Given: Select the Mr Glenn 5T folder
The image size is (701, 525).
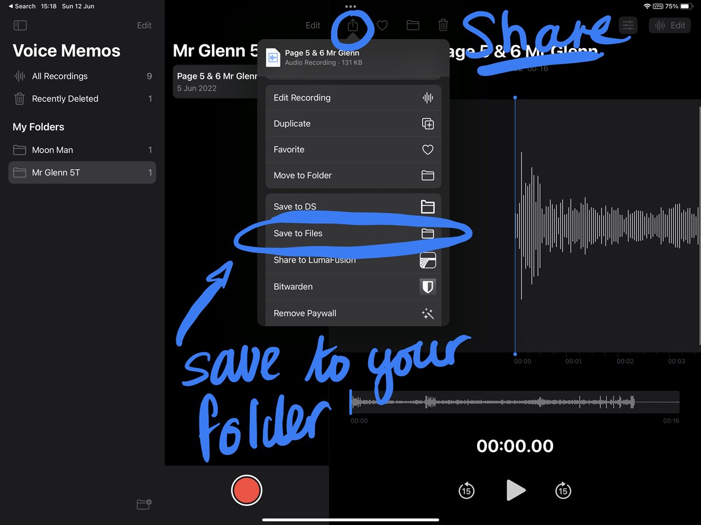Looking at the screenshot, I should (82, 172).
